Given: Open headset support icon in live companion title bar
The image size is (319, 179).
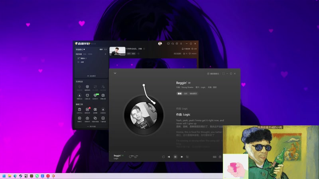Looking at the screenshot, I should point(173,43).
